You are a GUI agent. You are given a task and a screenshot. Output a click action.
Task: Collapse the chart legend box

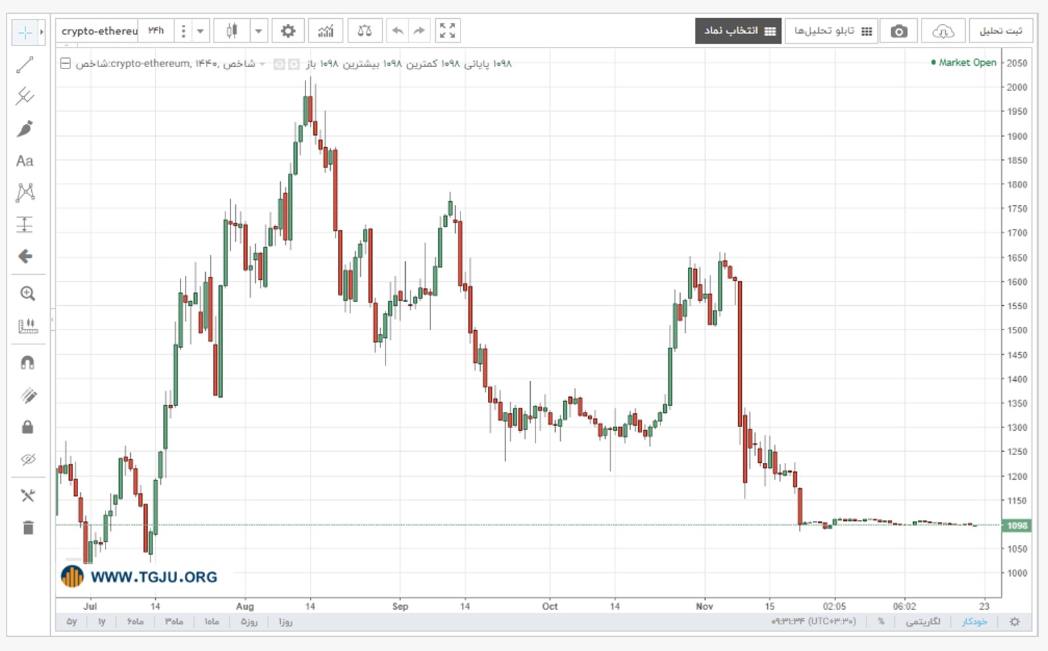(65, 63)
